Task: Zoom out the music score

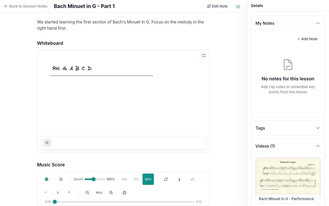Action: (x=87, y=193)
